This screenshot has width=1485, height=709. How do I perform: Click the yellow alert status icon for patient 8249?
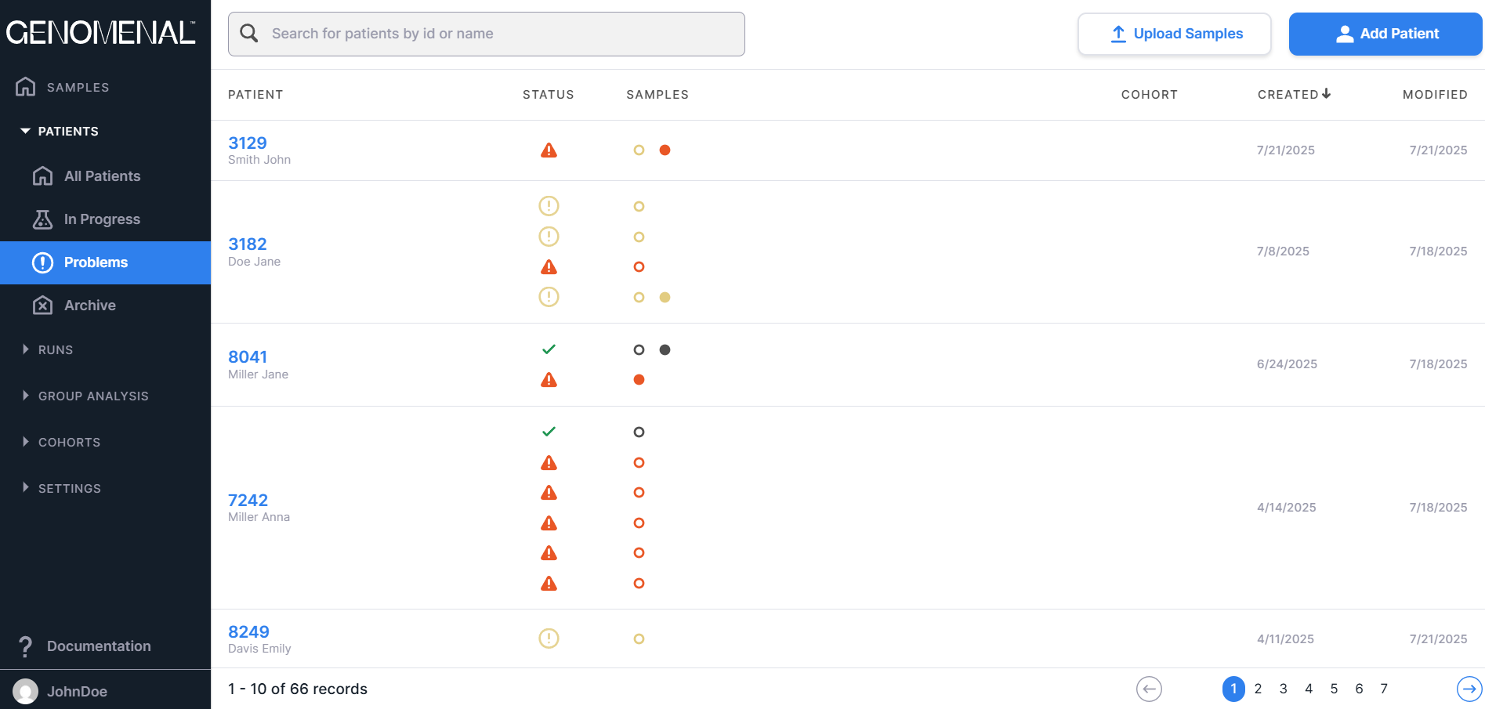pos(549,638)
